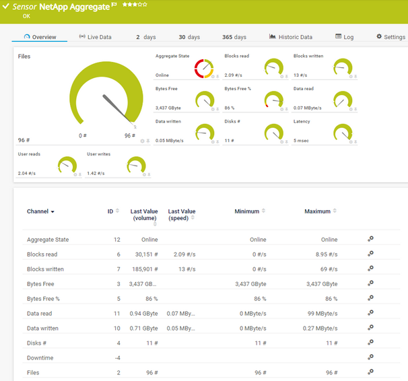This screenshot has width=408, height=381.
Task: Open channel settings for Blocks read row
Action: click(370, 254)
